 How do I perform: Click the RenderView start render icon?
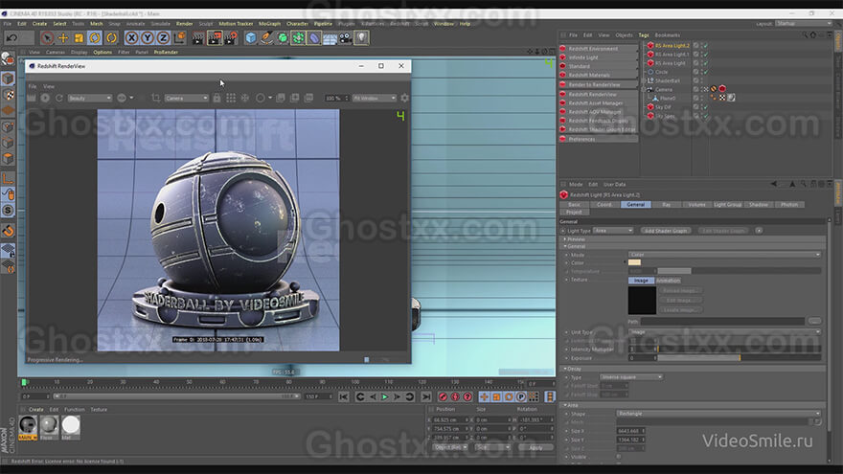[45, 98]
